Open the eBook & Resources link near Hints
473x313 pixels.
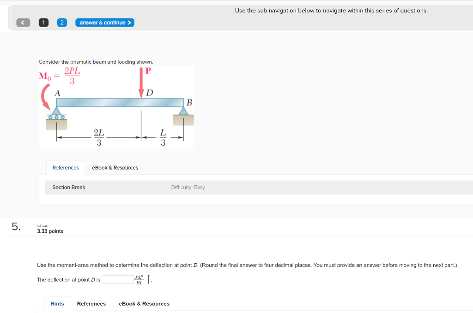(x=144, y=303)
